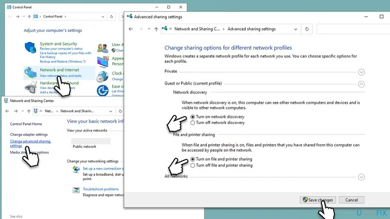The width and height of the screenshot is (390, 219).
Task: Click the Save changes button
Action: point(318,200)
